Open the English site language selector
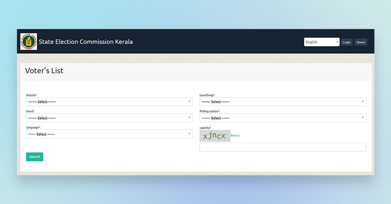This screenshot has height=204, width=391. (322, 42)
